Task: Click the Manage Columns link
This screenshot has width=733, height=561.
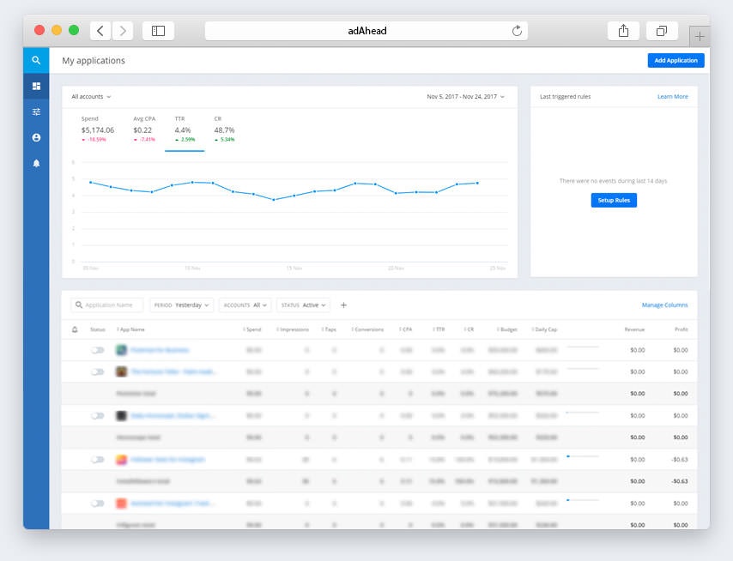Action: (x=664, y=305)
